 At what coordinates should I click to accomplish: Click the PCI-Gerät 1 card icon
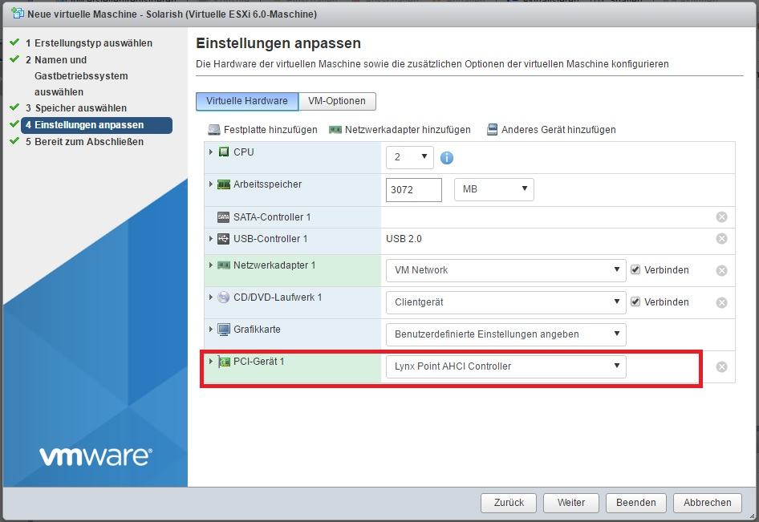[x=224, y=362]
